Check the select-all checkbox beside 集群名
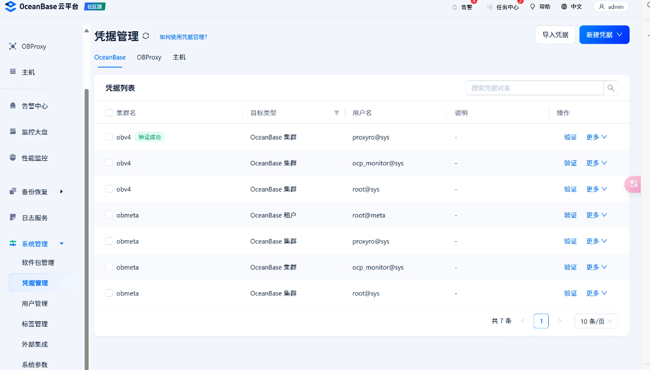Image resolution: width=650 pixels, height=370 pixels. 109,113
